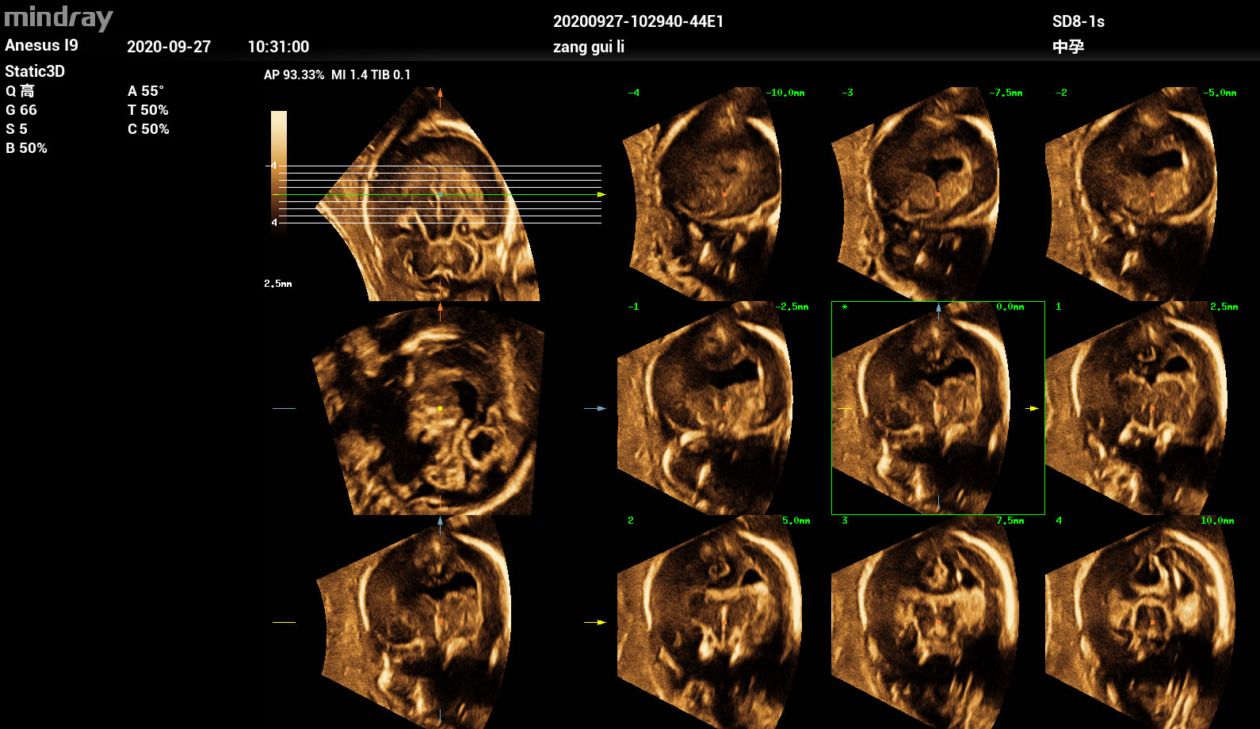
Task: Click yellow arrow right of the 0.0mm slice
Action: pos(1033,408)
